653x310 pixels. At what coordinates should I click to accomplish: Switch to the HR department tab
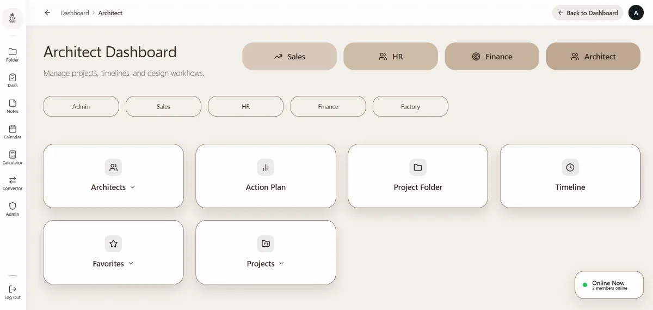pos(391,56)
